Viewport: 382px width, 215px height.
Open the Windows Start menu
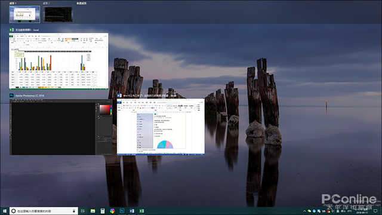point(4,211)
